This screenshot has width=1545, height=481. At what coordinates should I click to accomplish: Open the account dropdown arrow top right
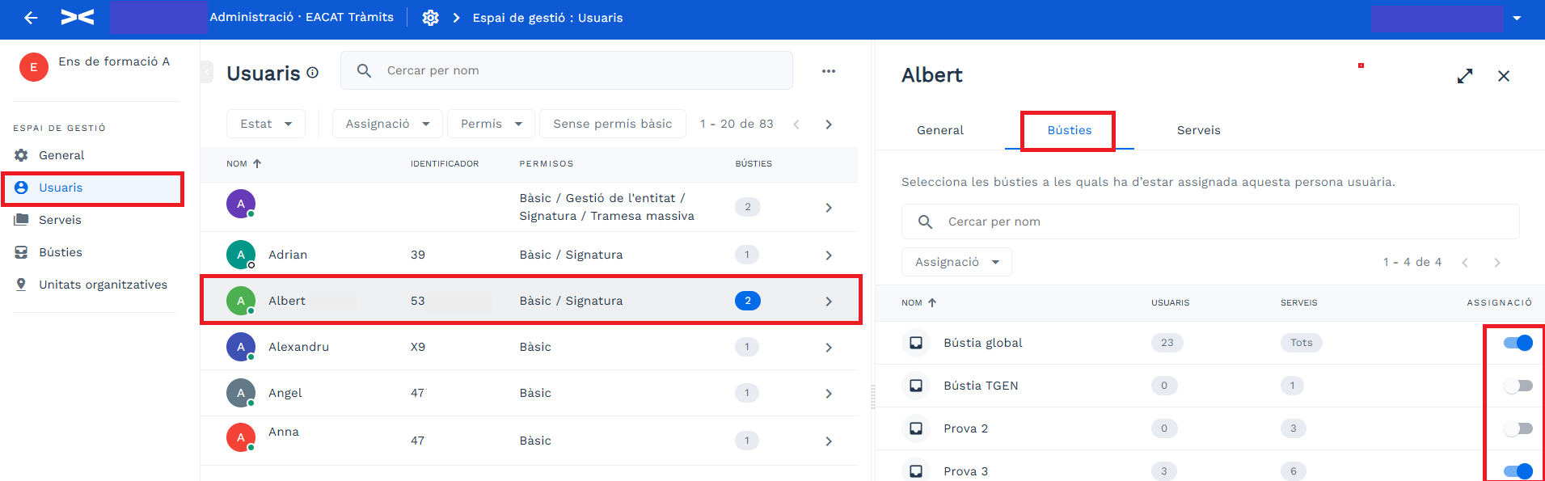(x=1517, y=18)
